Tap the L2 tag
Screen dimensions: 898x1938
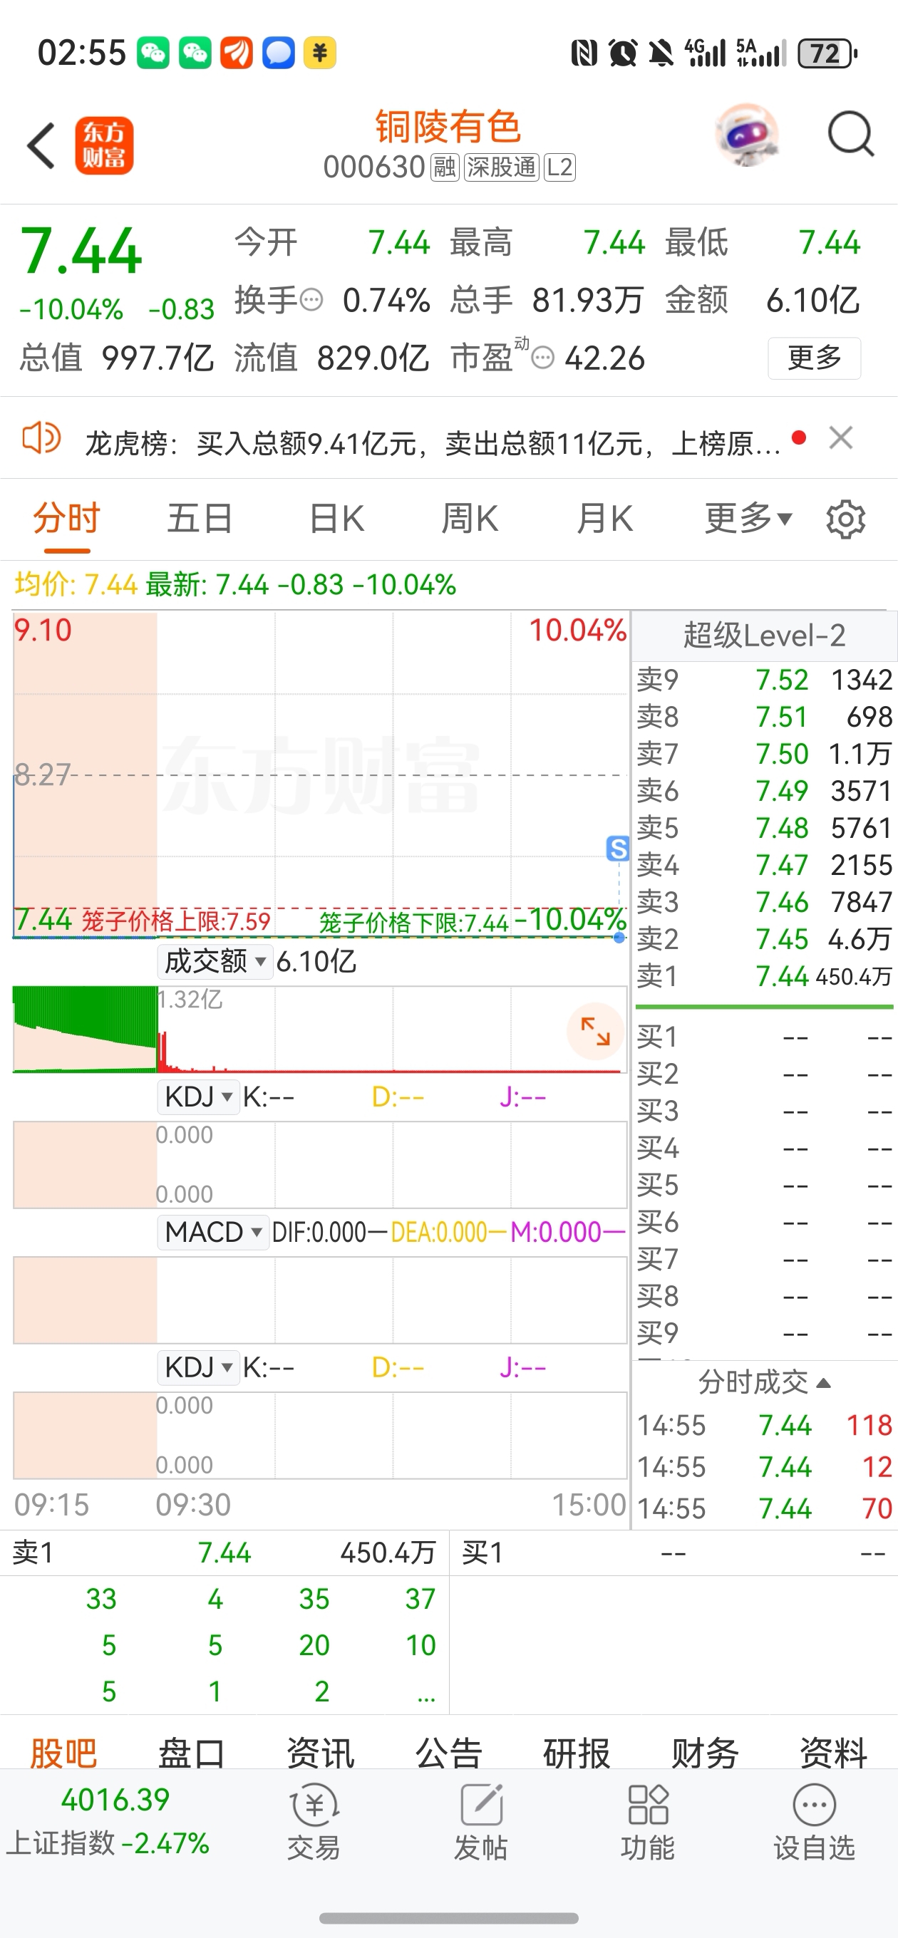[559, 167]
